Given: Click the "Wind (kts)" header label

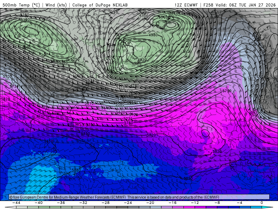Looking at the screenshot, I should (56, 5).
